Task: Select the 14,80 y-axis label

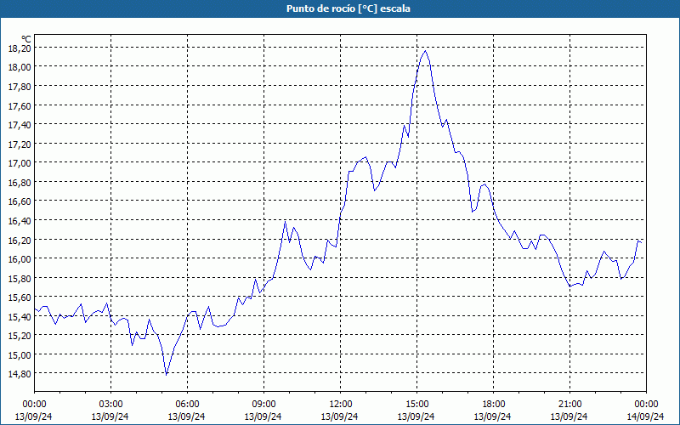Action: pyautogui.click(x=20, y=374)
